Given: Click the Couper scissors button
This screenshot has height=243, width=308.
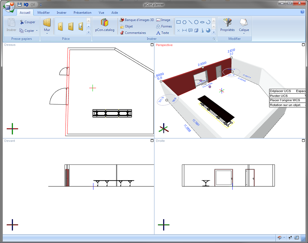Looking at the screenshot, I should (x=27, y=22).
